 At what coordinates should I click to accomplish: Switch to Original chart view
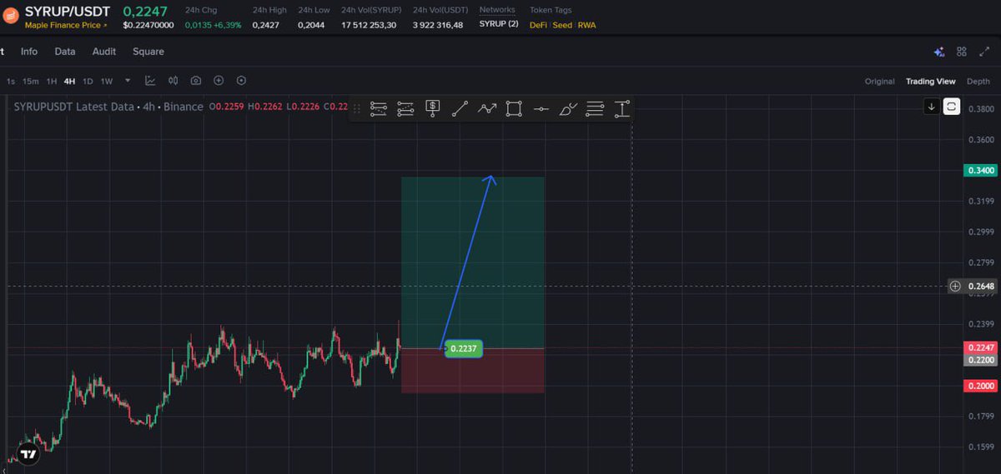[879, 82]
